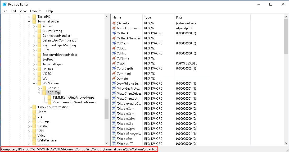
Task: Click the TimeZoneInformation folder icon
Action: coord(34,107)
